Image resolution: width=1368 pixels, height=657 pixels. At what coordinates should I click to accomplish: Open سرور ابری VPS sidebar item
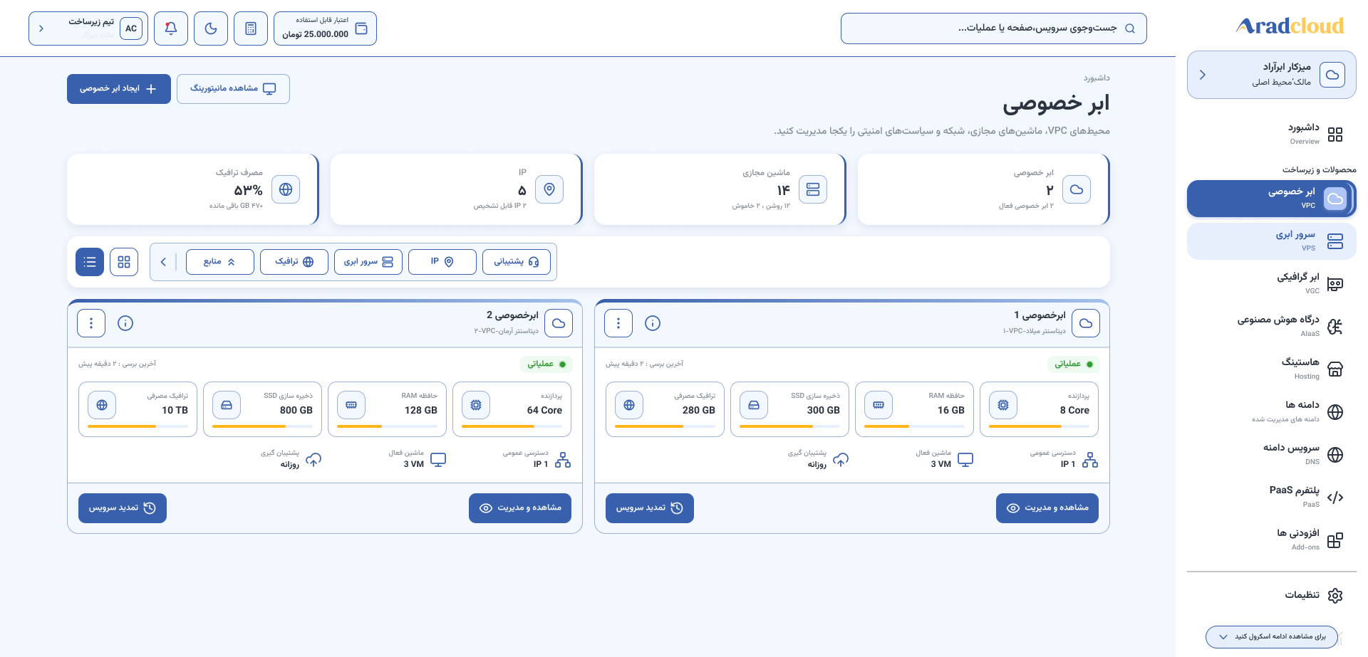[1271, 241]
